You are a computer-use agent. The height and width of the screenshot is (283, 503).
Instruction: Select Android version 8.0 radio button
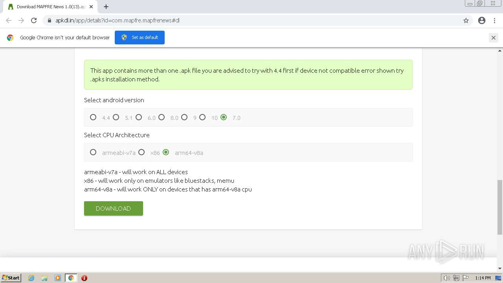(162, 117)
